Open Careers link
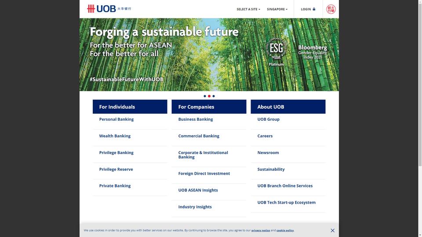422x237 pixels. 265,136
